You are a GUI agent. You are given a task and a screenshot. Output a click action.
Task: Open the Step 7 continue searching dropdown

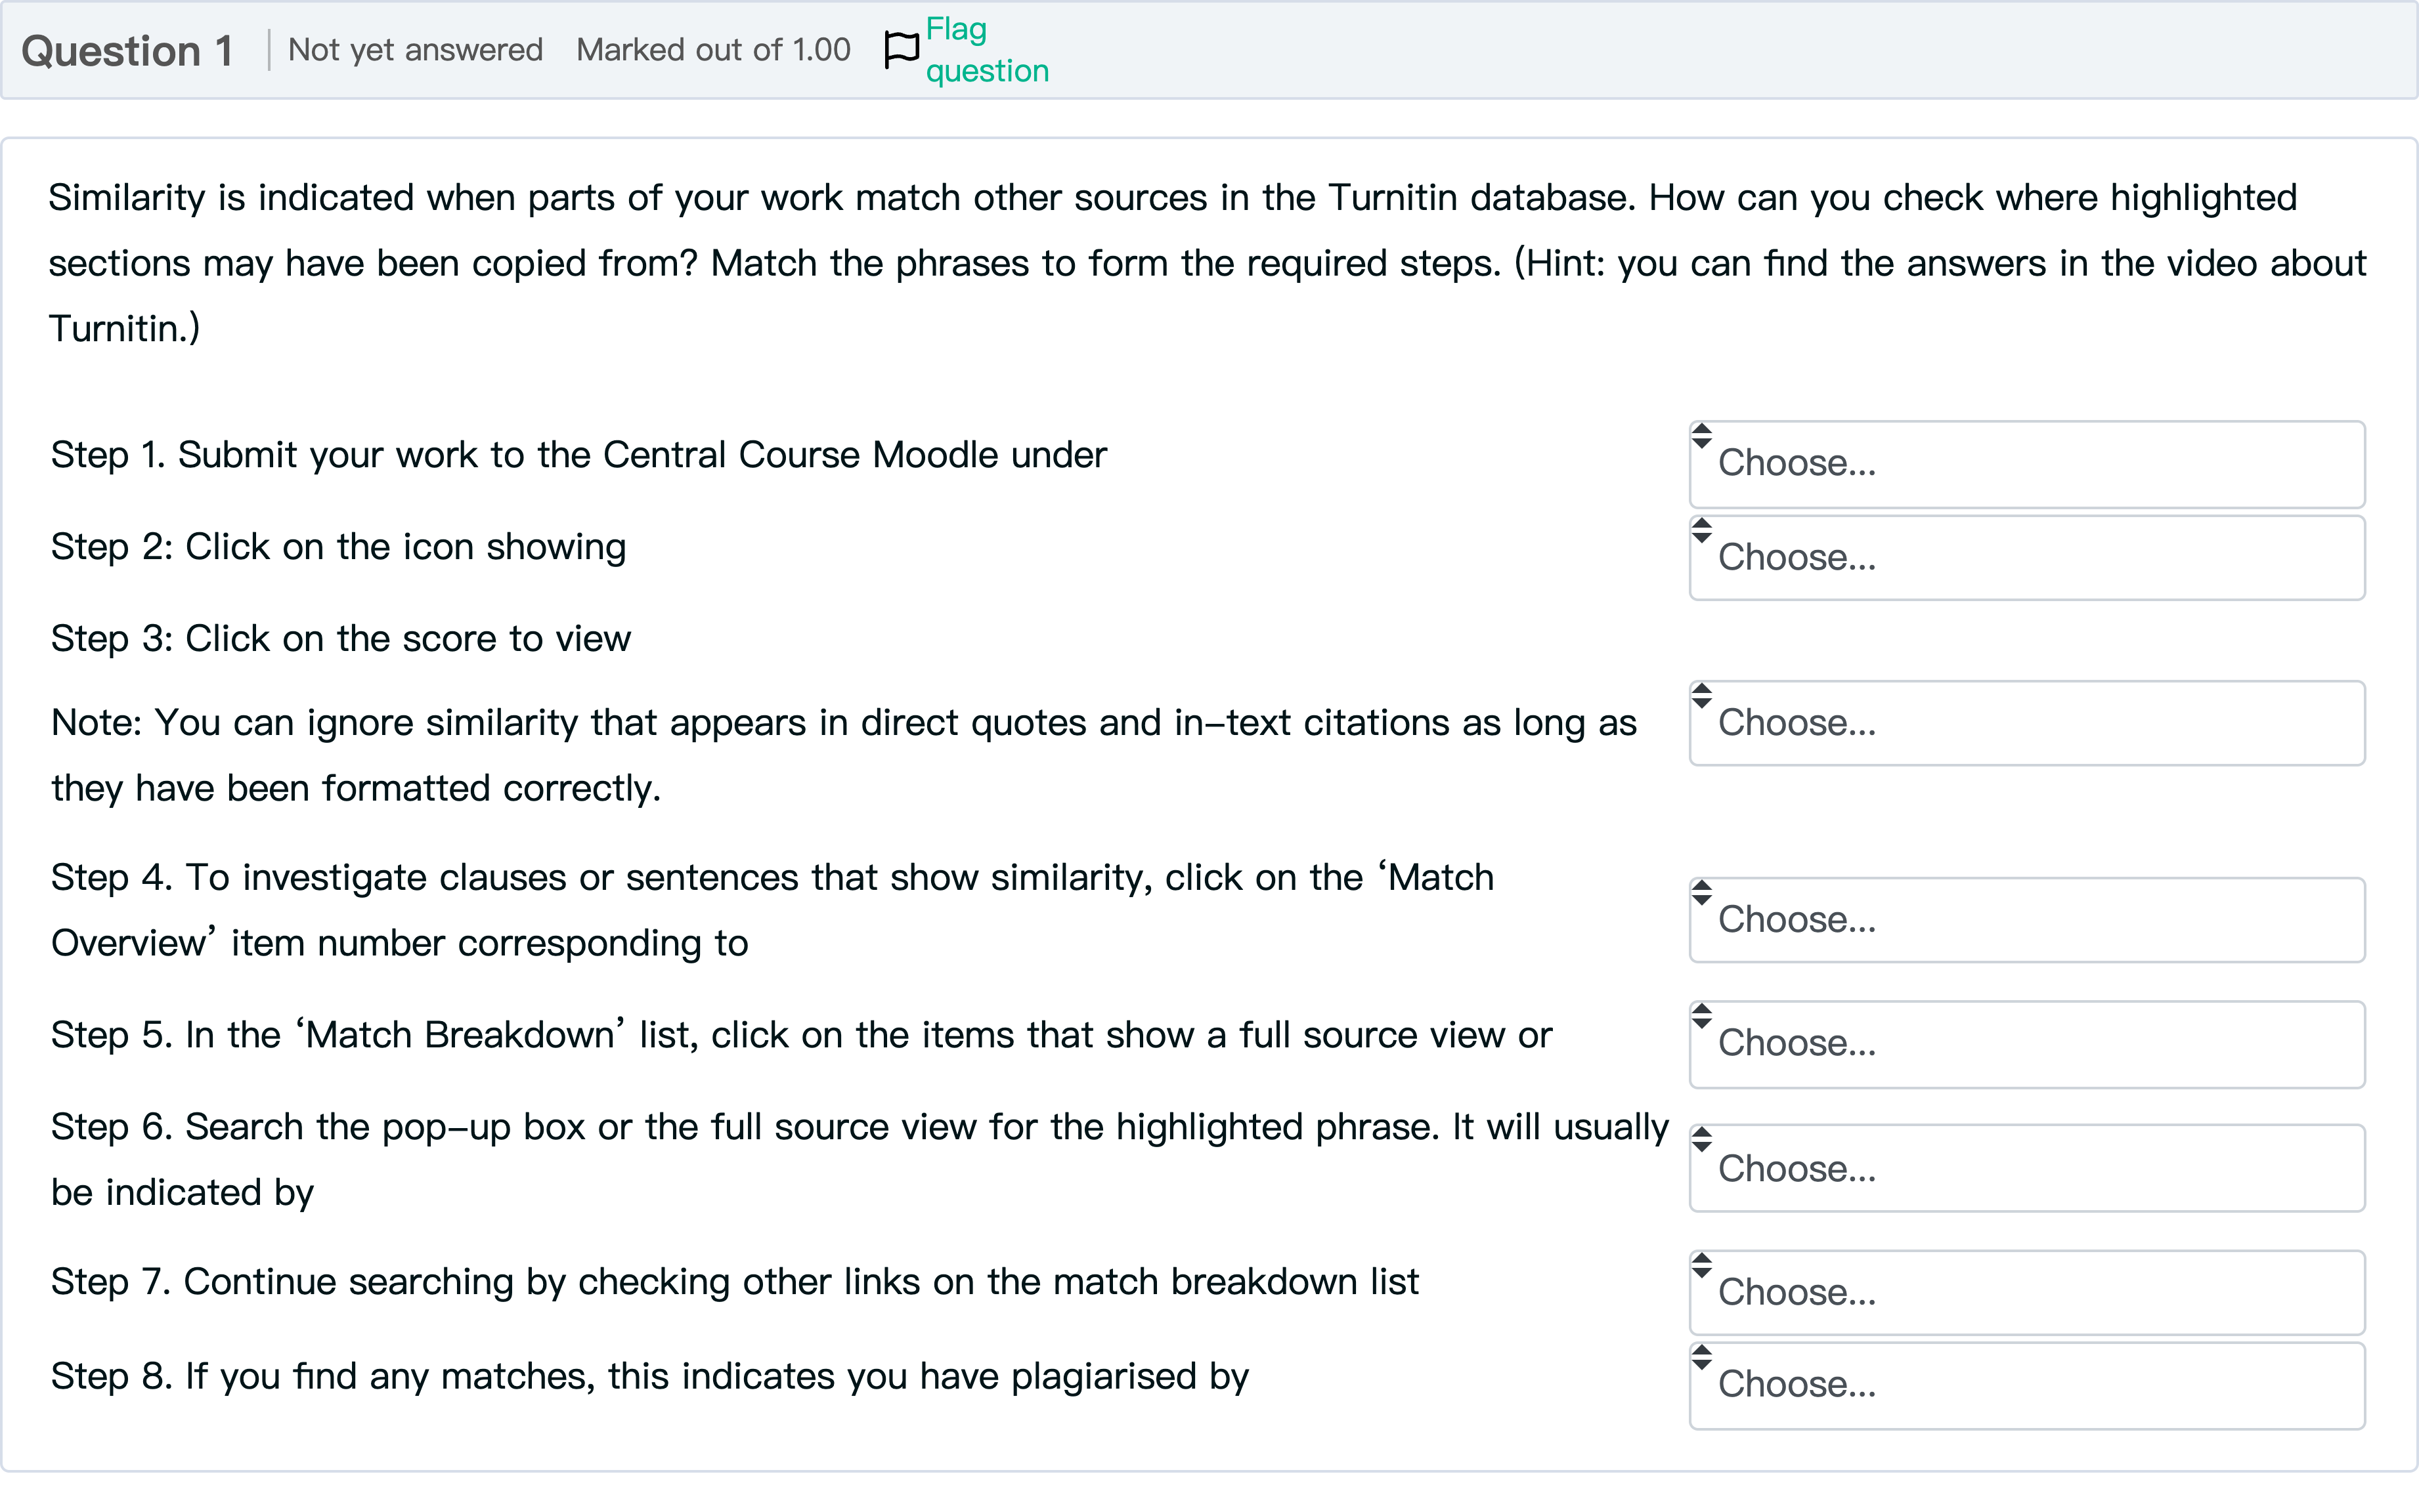tap(2026, 1292)
